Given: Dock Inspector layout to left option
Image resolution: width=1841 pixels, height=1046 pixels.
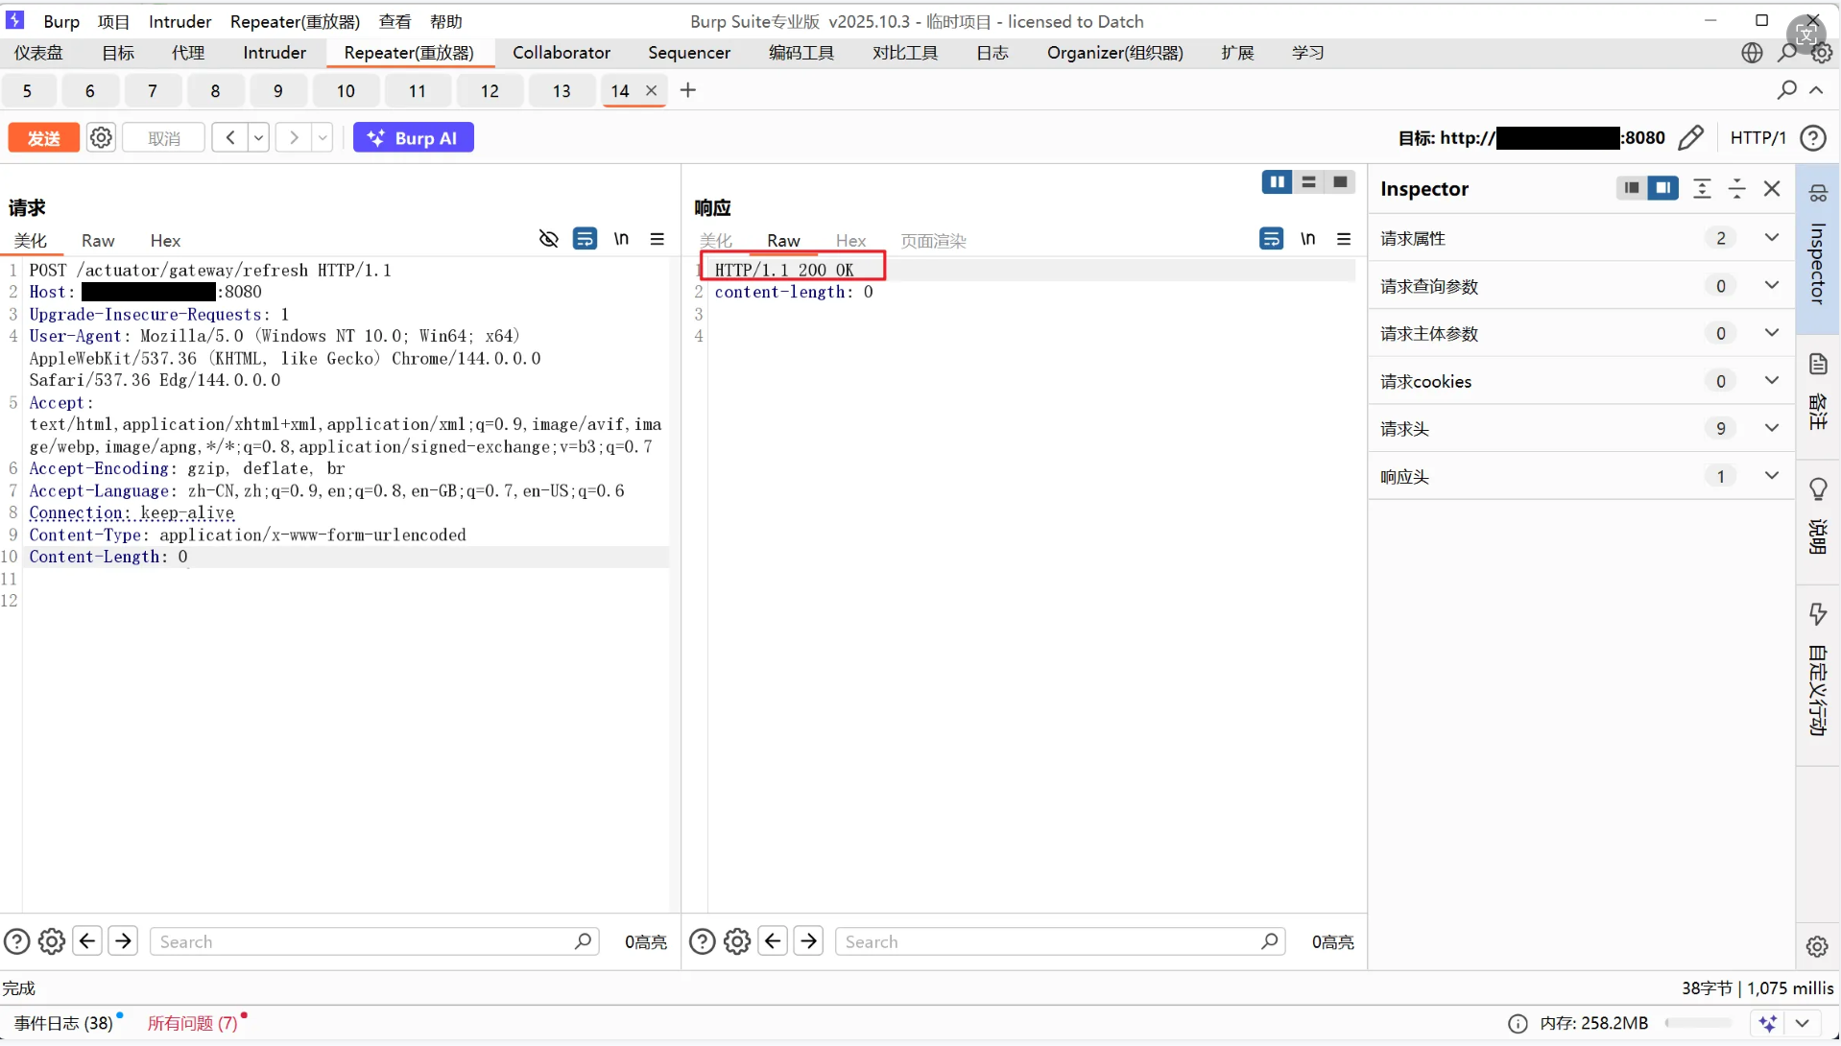Looking at the screenshot, I should [x=1631, y=188].
